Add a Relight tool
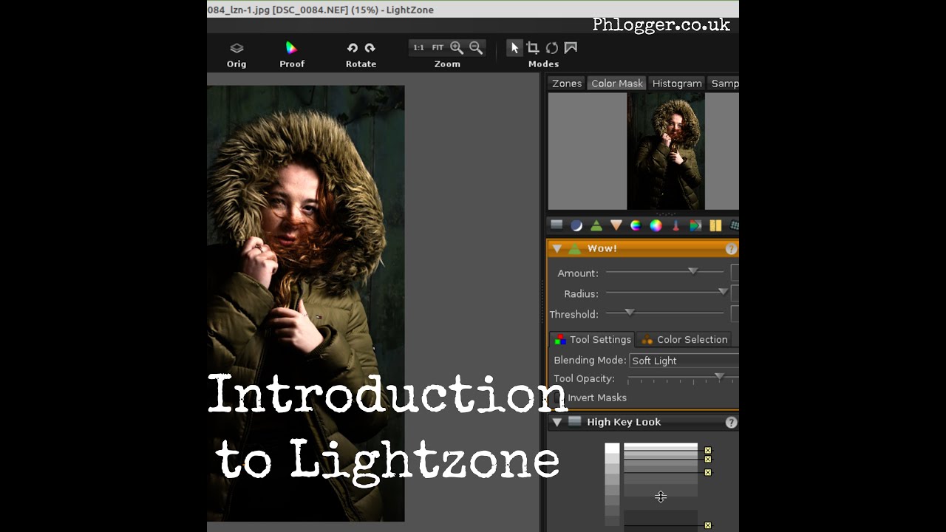The image size is (946, 532). (x=576, y=225)
